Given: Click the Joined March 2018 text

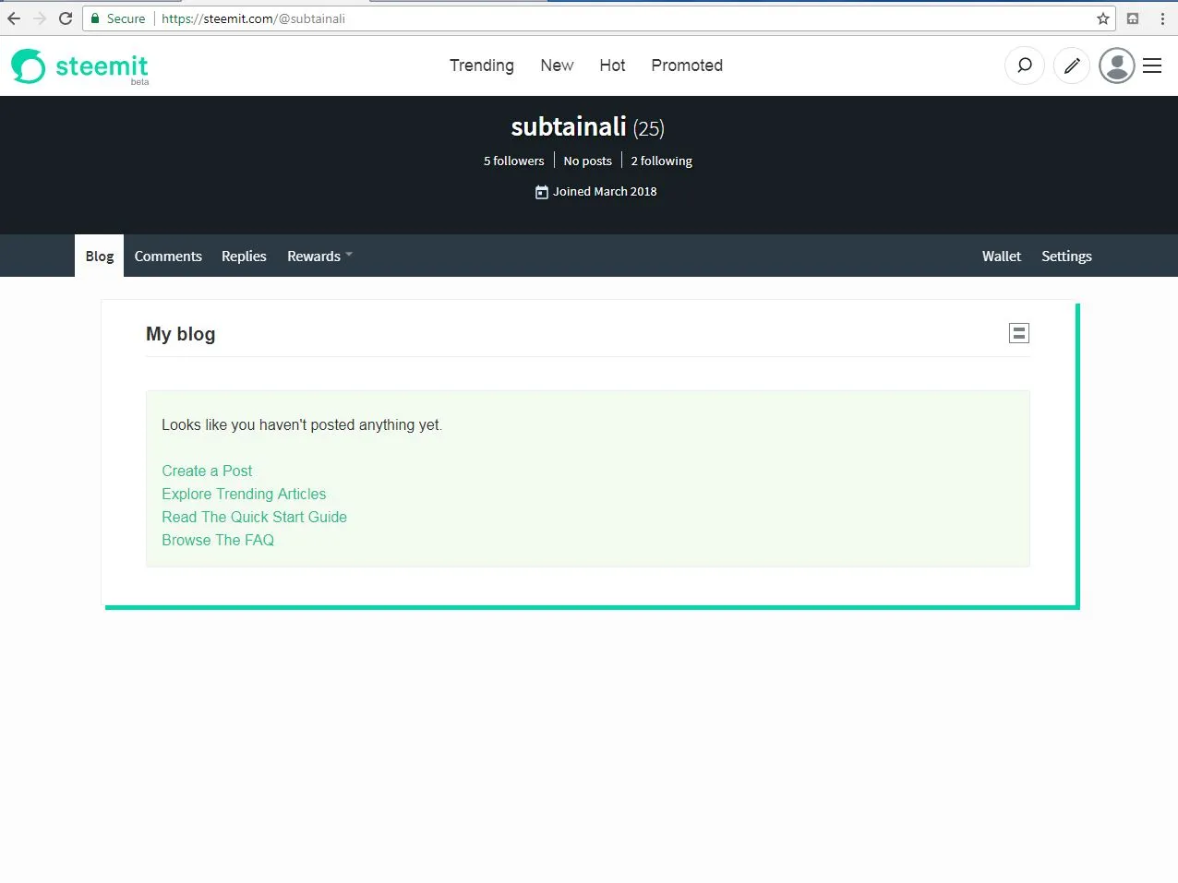Looking at the screenshot, I should (x=605, y=192).
